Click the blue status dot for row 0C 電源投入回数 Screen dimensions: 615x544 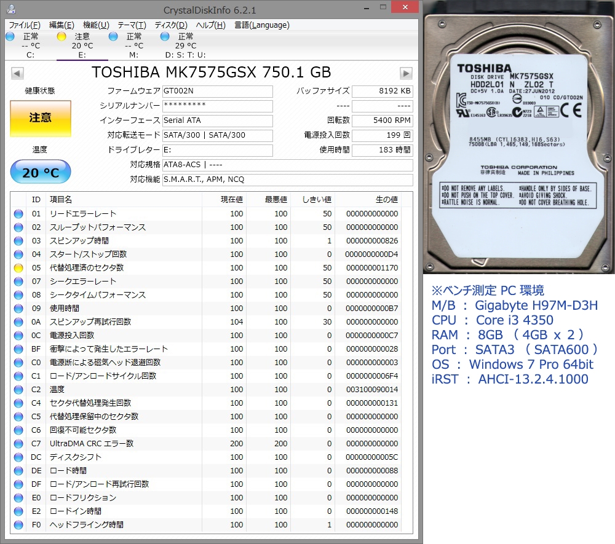[18, 336]
